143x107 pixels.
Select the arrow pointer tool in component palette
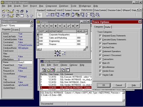(x=39, y=15)
